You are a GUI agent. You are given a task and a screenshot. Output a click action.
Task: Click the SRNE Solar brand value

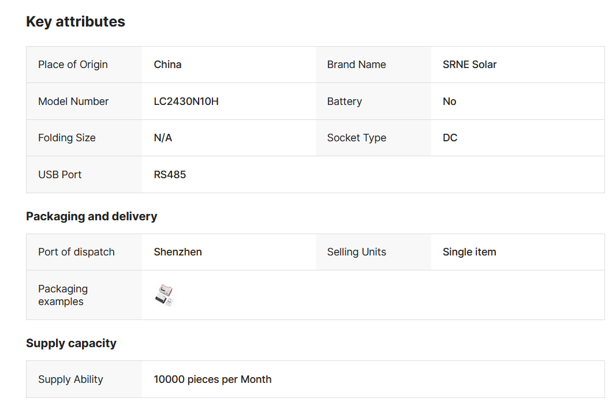(469, 65)
